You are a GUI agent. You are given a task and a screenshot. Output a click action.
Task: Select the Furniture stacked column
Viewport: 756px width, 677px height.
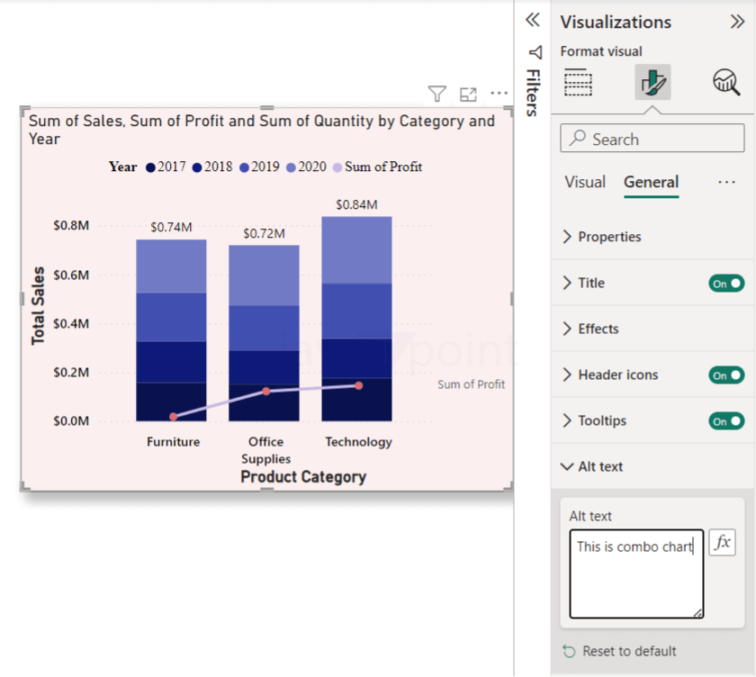click(x=171, y=330)
